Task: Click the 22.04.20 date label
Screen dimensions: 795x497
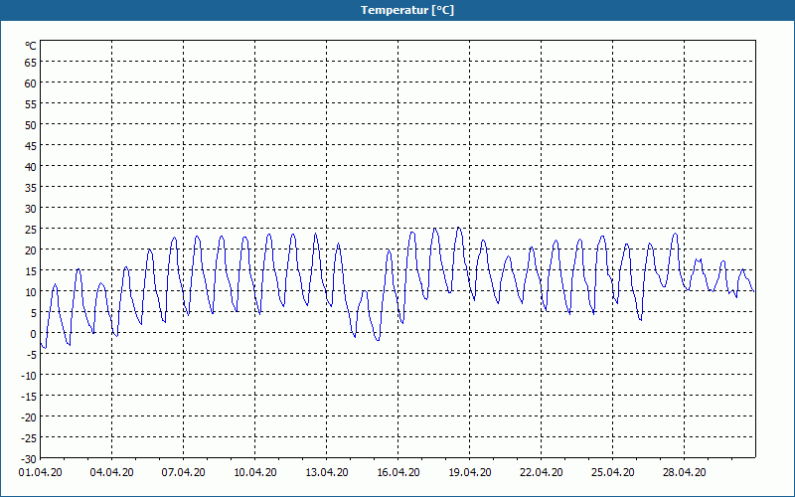Action: 541,472
